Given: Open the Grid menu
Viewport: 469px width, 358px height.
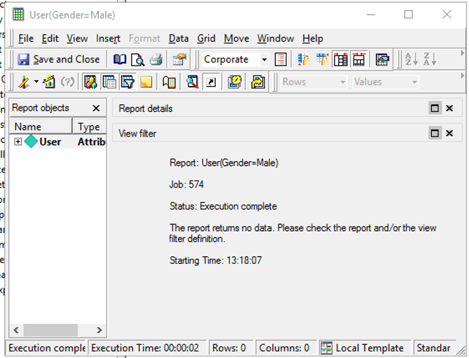Looking at the screenshot, I should (206, 39).
